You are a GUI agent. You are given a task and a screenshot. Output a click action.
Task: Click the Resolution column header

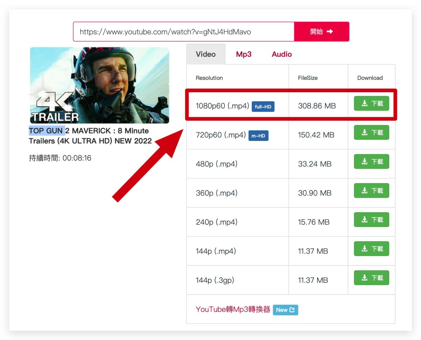coord(209,78)
